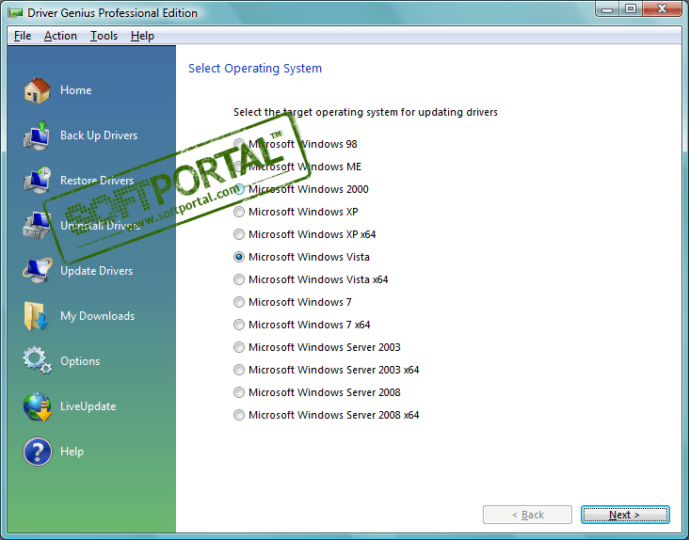This screenshot has width=689, height=540.
Task: Select the Uninstall Drivers toolbox icon
Action: (38, 226)
